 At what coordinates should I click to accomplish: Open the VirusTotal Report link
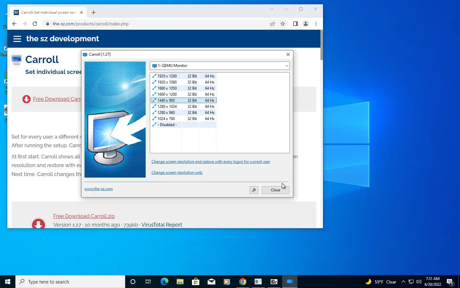162,225
